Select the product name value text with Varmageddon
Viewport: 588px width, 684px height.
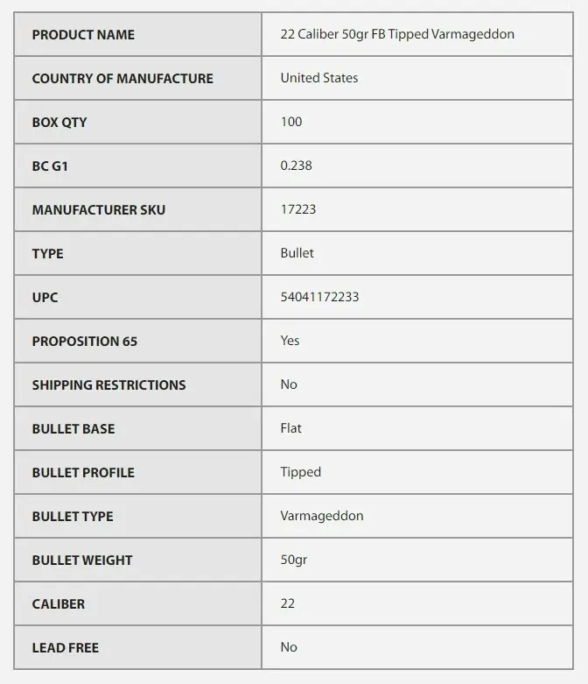click(397, 34)
